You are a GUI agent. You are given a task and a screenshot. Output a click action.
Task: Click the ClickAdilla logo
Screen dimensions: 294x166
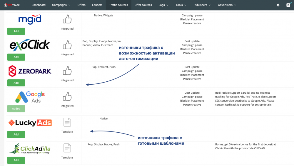pyautogui.click(x=30, y=149)
